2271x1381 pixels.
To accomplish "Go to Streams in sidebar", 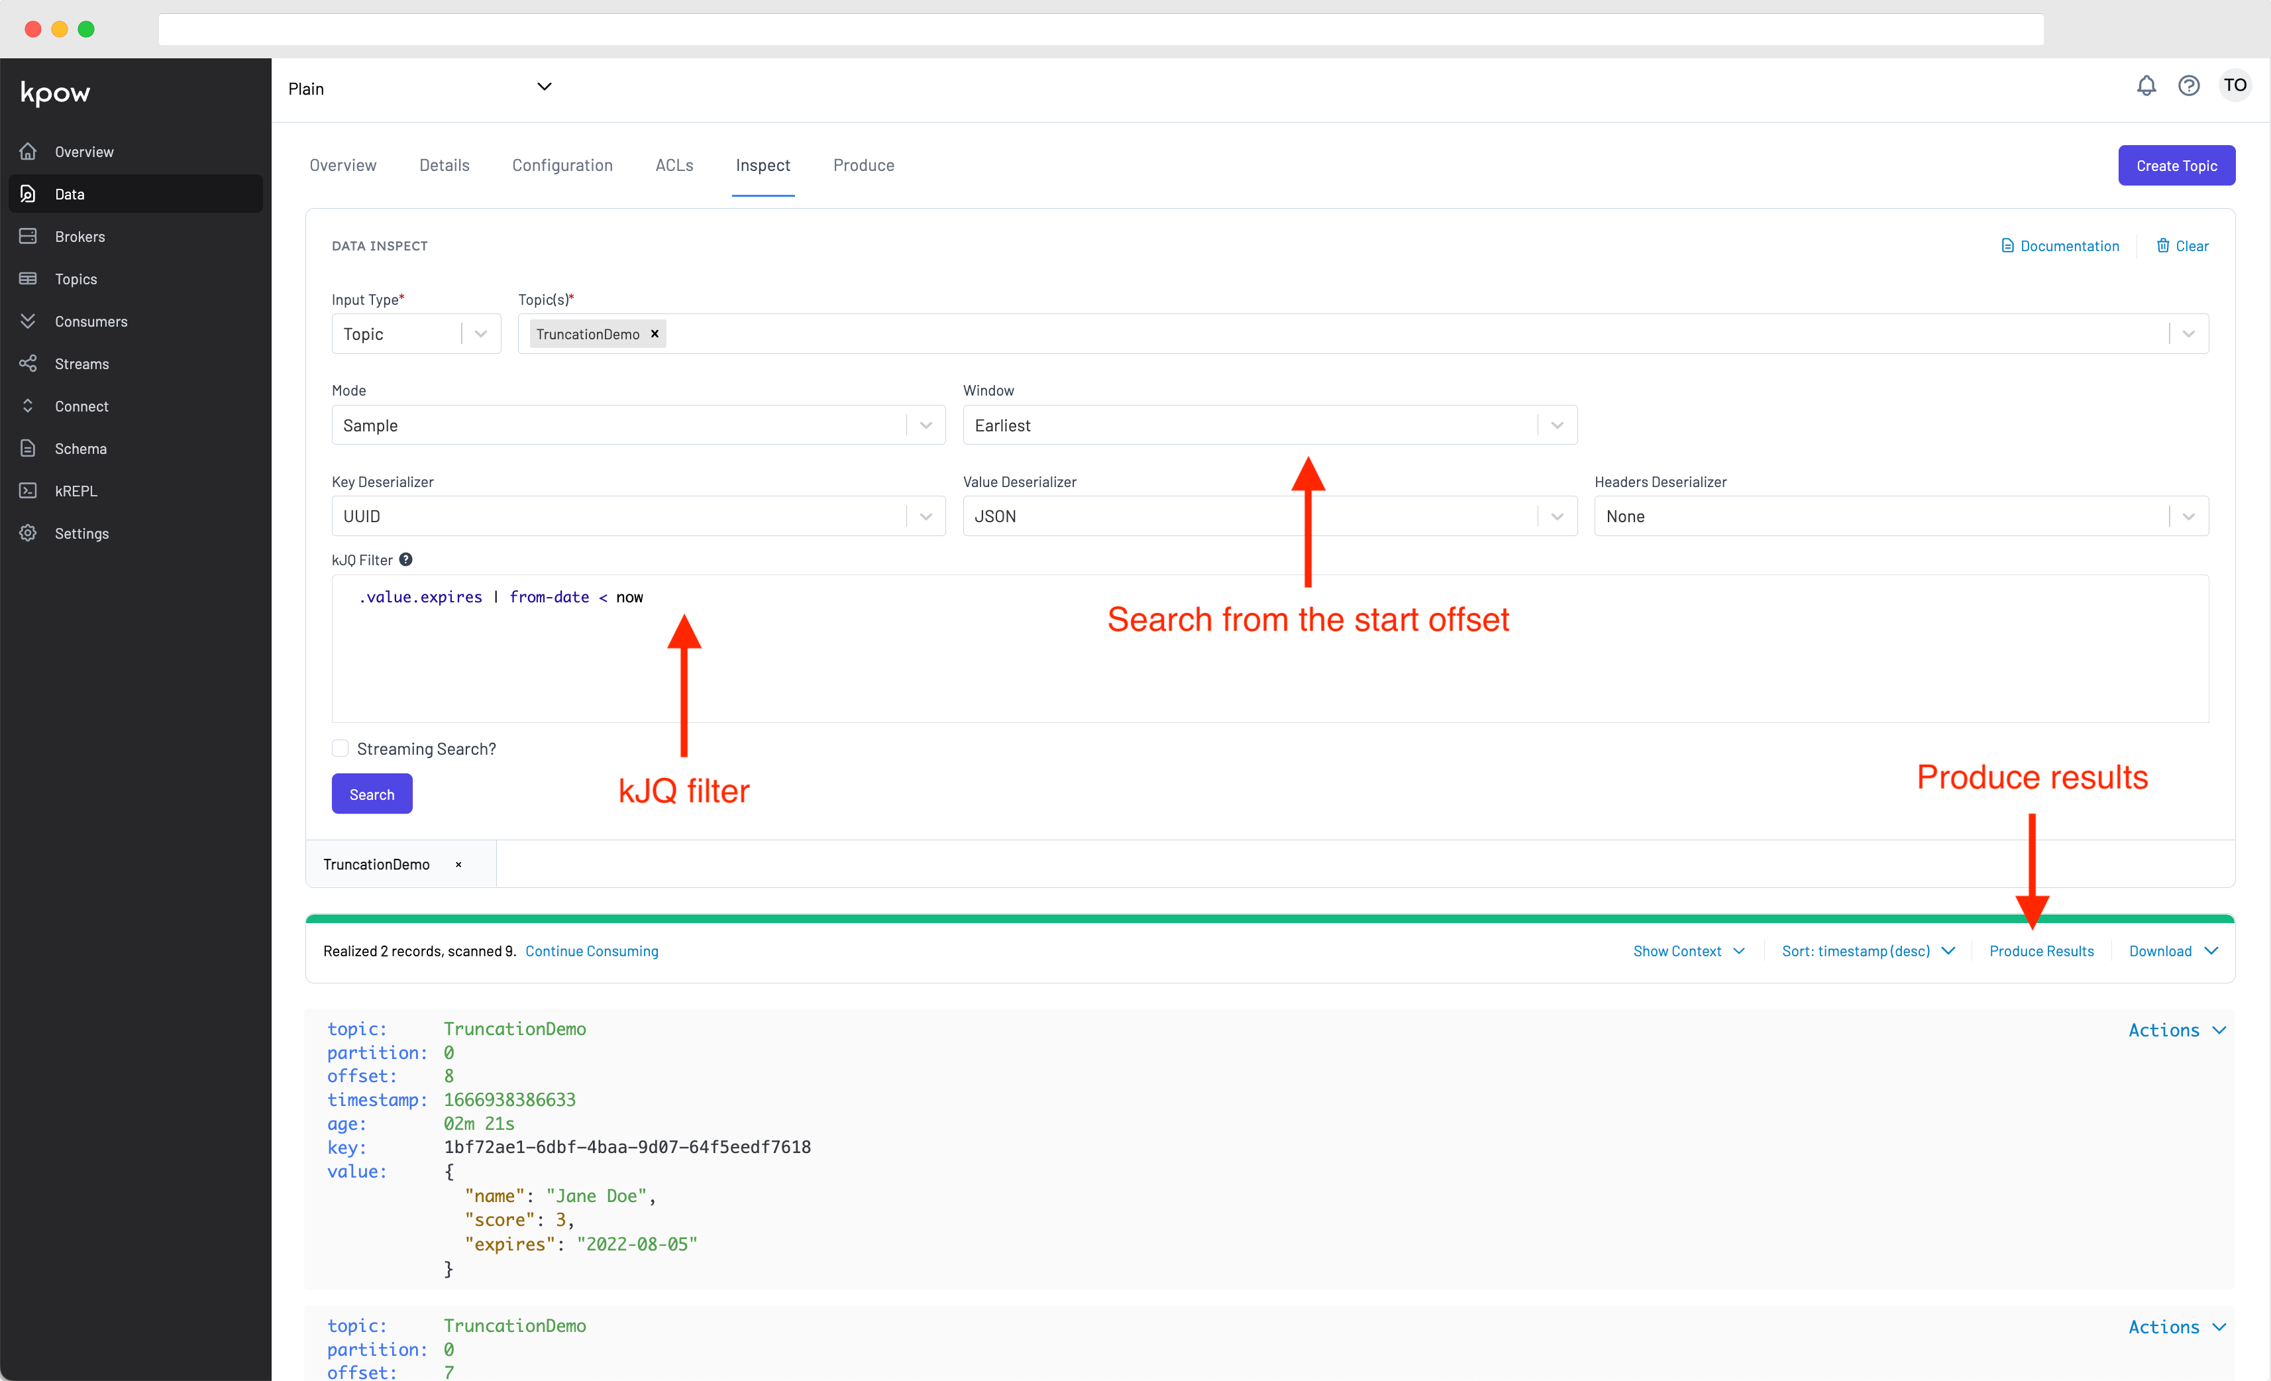I will [81, 364].
